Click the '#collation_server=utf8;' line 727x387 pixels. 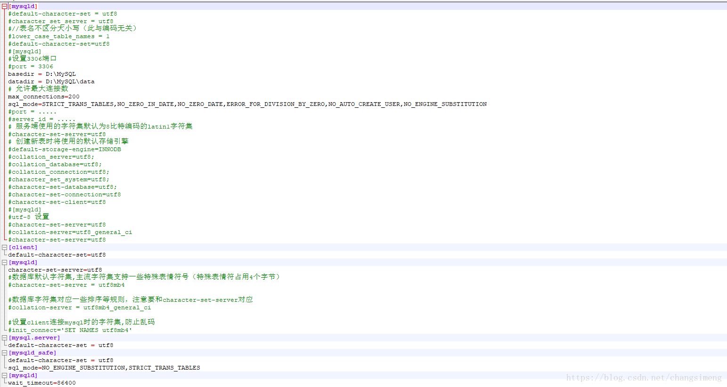point(51,157)
